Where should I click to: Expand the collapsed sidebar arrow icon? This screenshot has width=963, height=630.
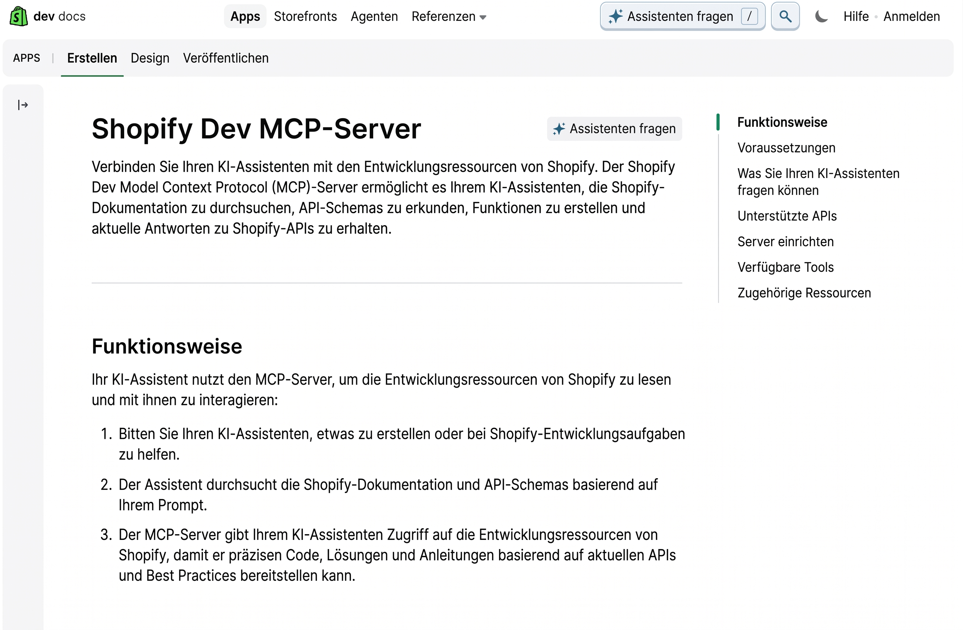(23, 105)
